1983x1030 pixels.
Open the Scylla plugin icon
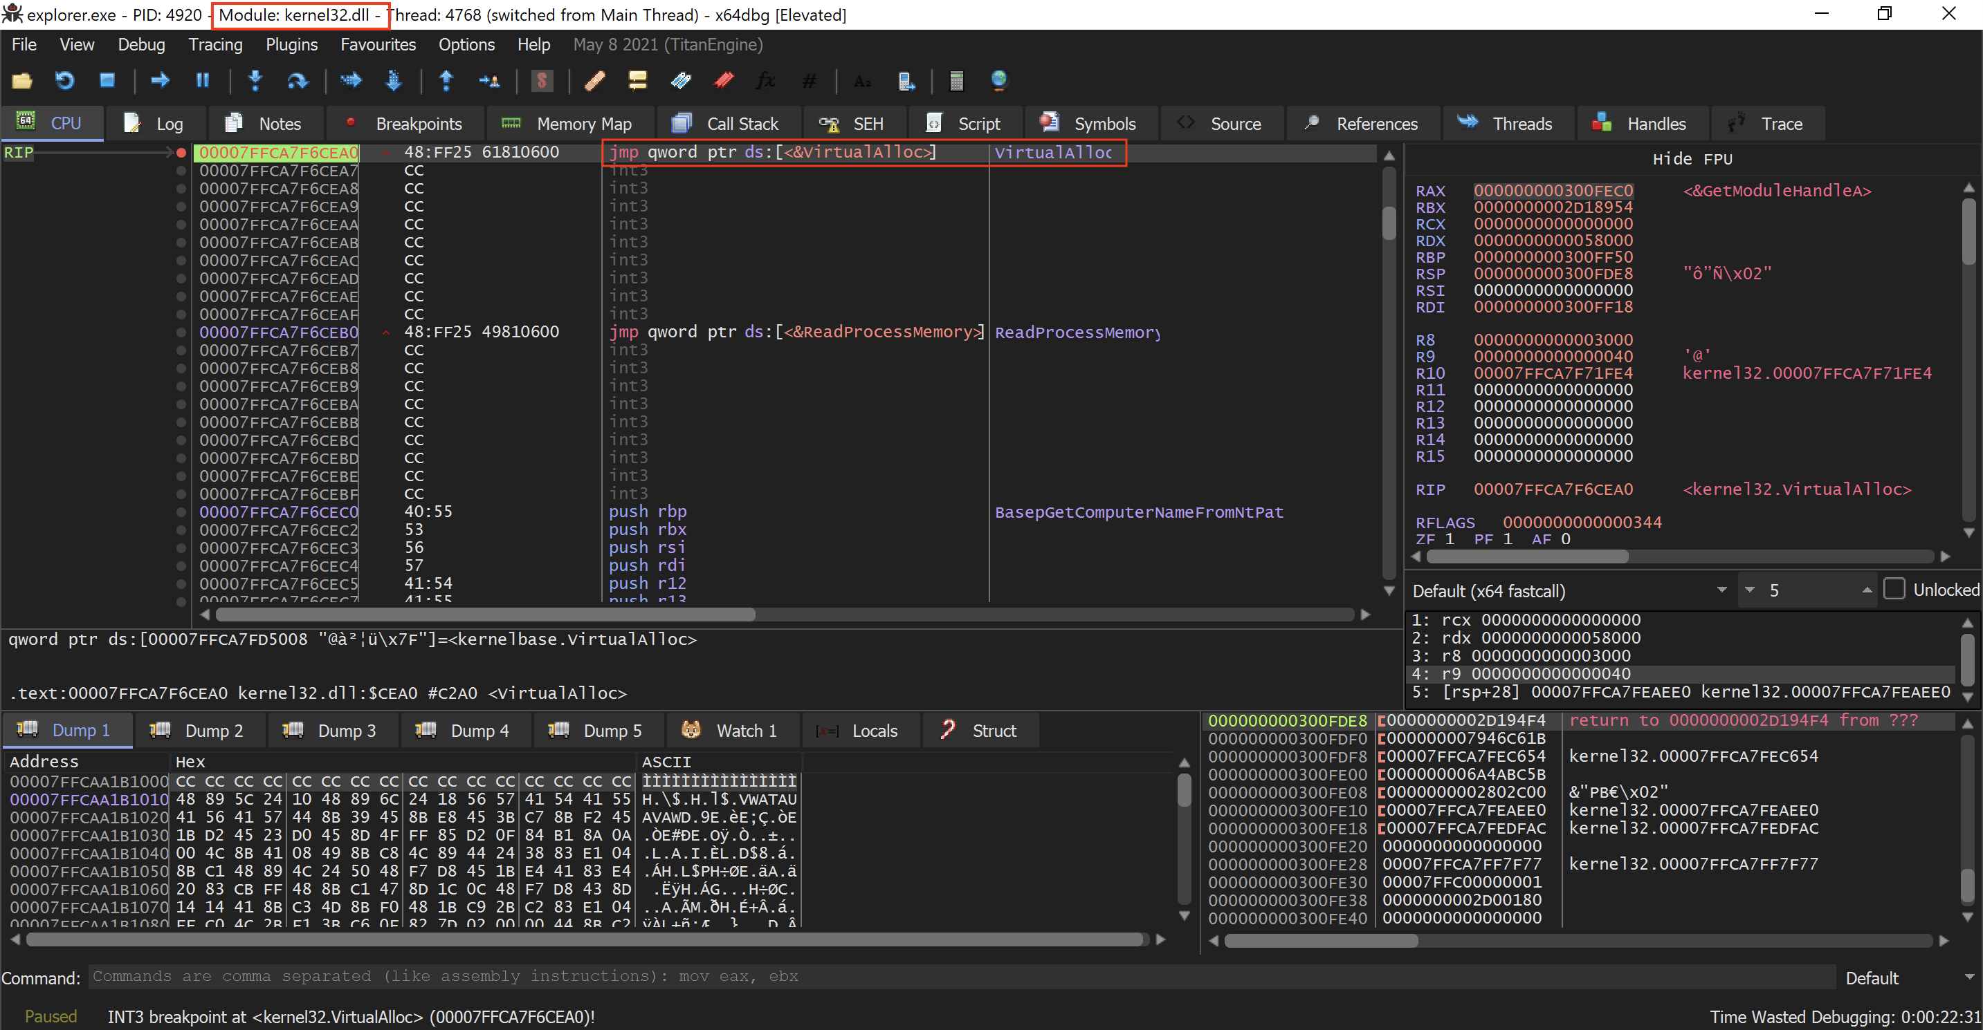click(x=542, y=80)
